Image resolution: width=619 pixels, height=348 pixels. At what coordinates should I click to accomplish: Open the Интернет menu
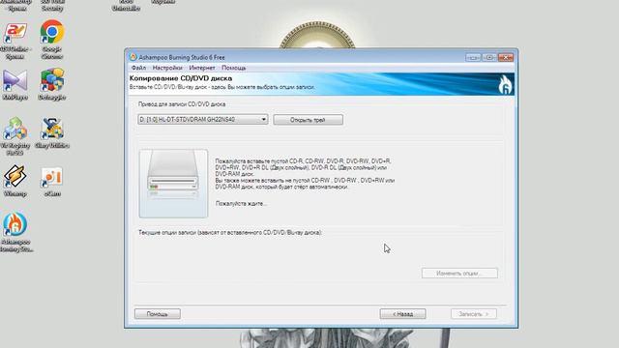pyautogui.click(x=202, y=68)
